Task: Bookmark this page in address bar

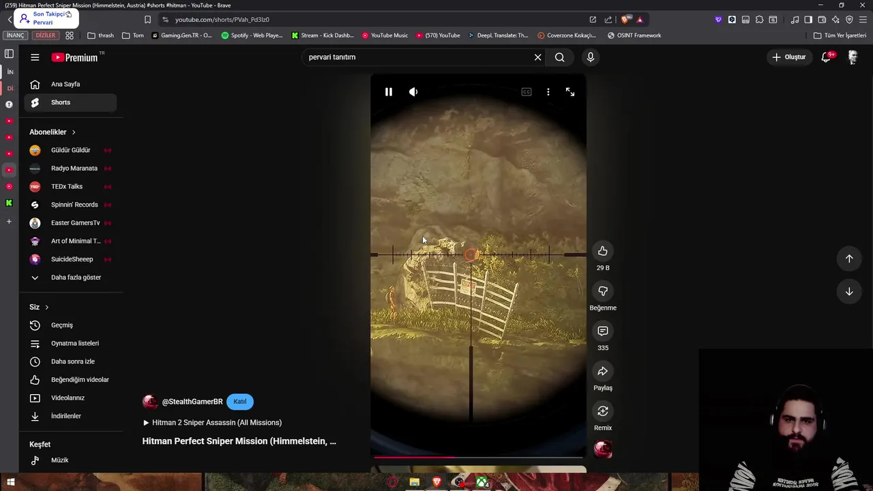Action: point(147,20)
